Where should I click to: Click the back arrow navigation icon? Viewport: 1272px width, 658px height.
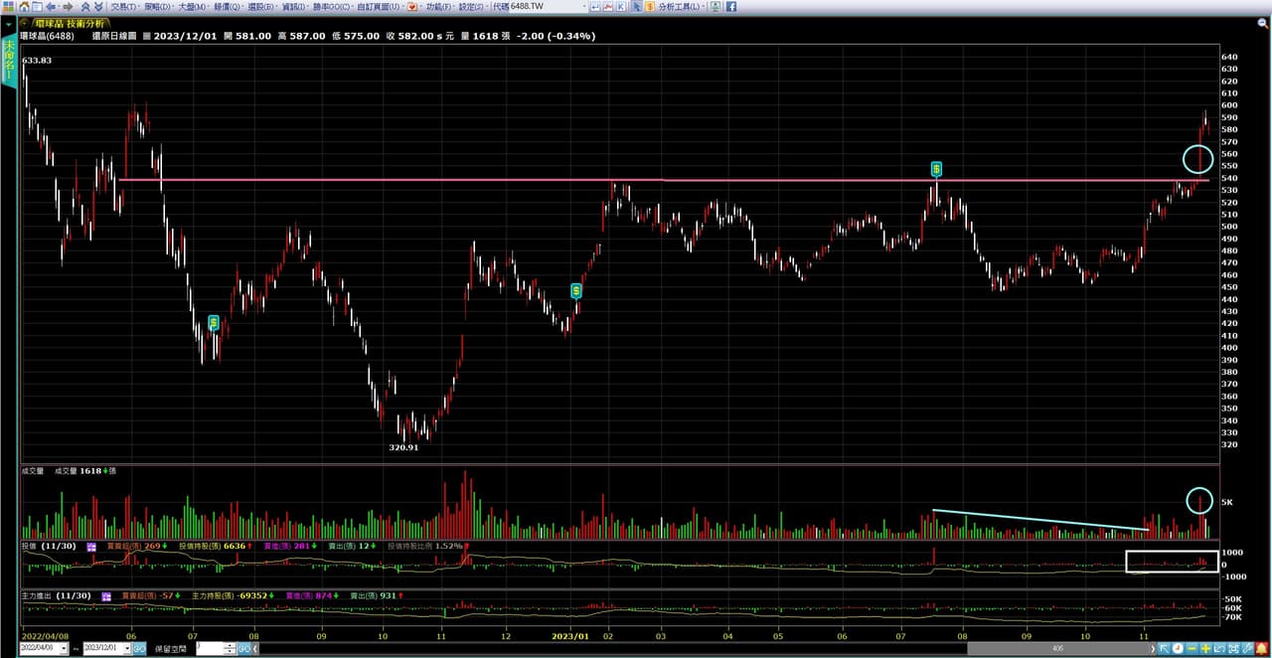tap(50, 7)
